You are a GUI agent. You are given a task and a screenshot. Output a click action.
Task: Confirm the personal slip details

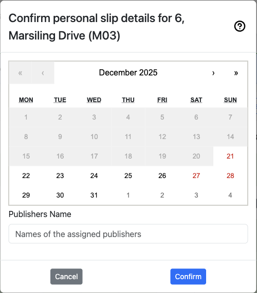pos(188,277)
